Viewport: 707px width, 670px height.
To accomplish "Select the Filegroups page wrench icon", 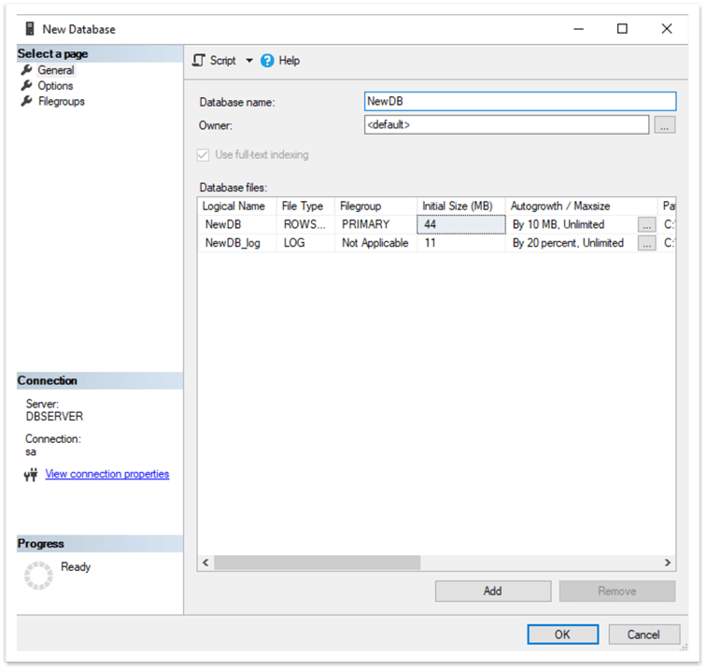I will pyautogui.click(x=26, y=101).
